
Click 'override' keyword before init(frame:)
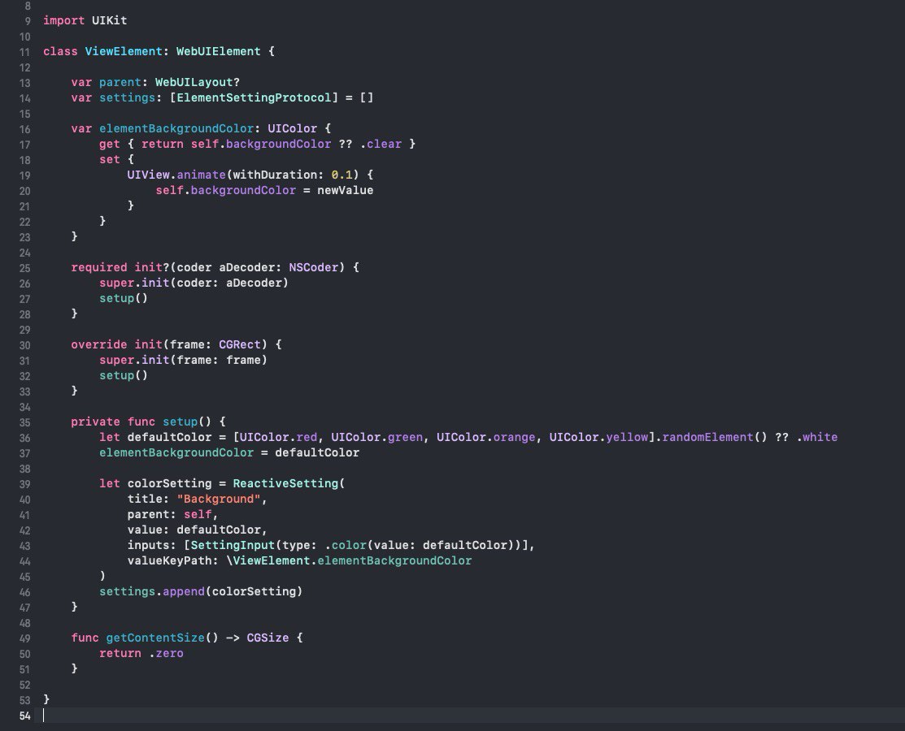(98, 344)
